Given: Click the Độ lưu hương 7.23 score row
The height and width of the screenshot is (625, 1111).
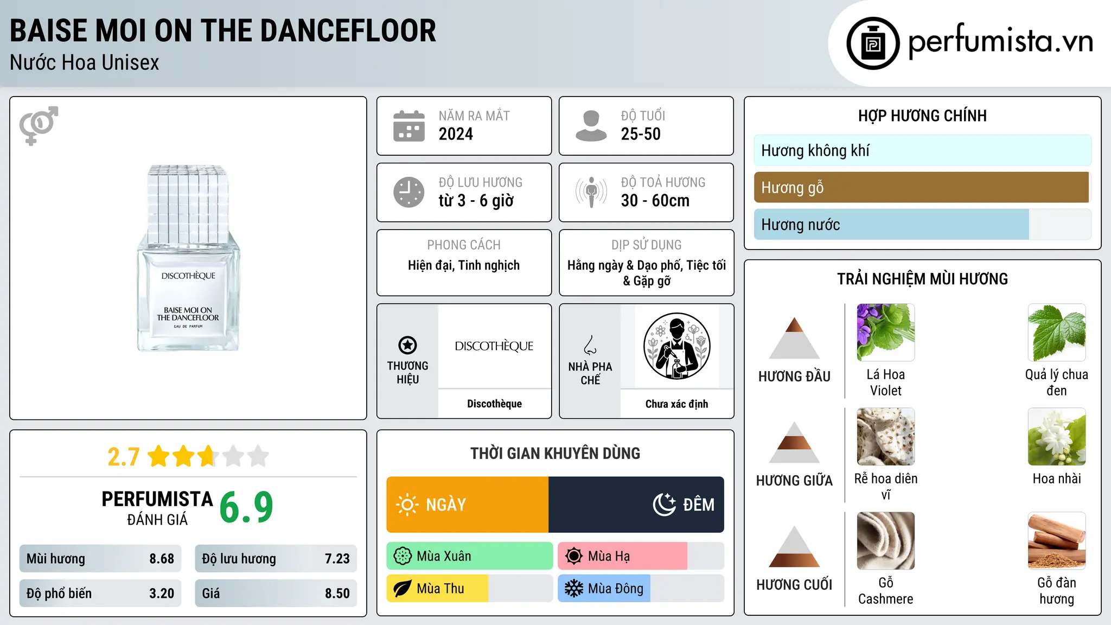Looking at the screenshot, I should 276,559.
